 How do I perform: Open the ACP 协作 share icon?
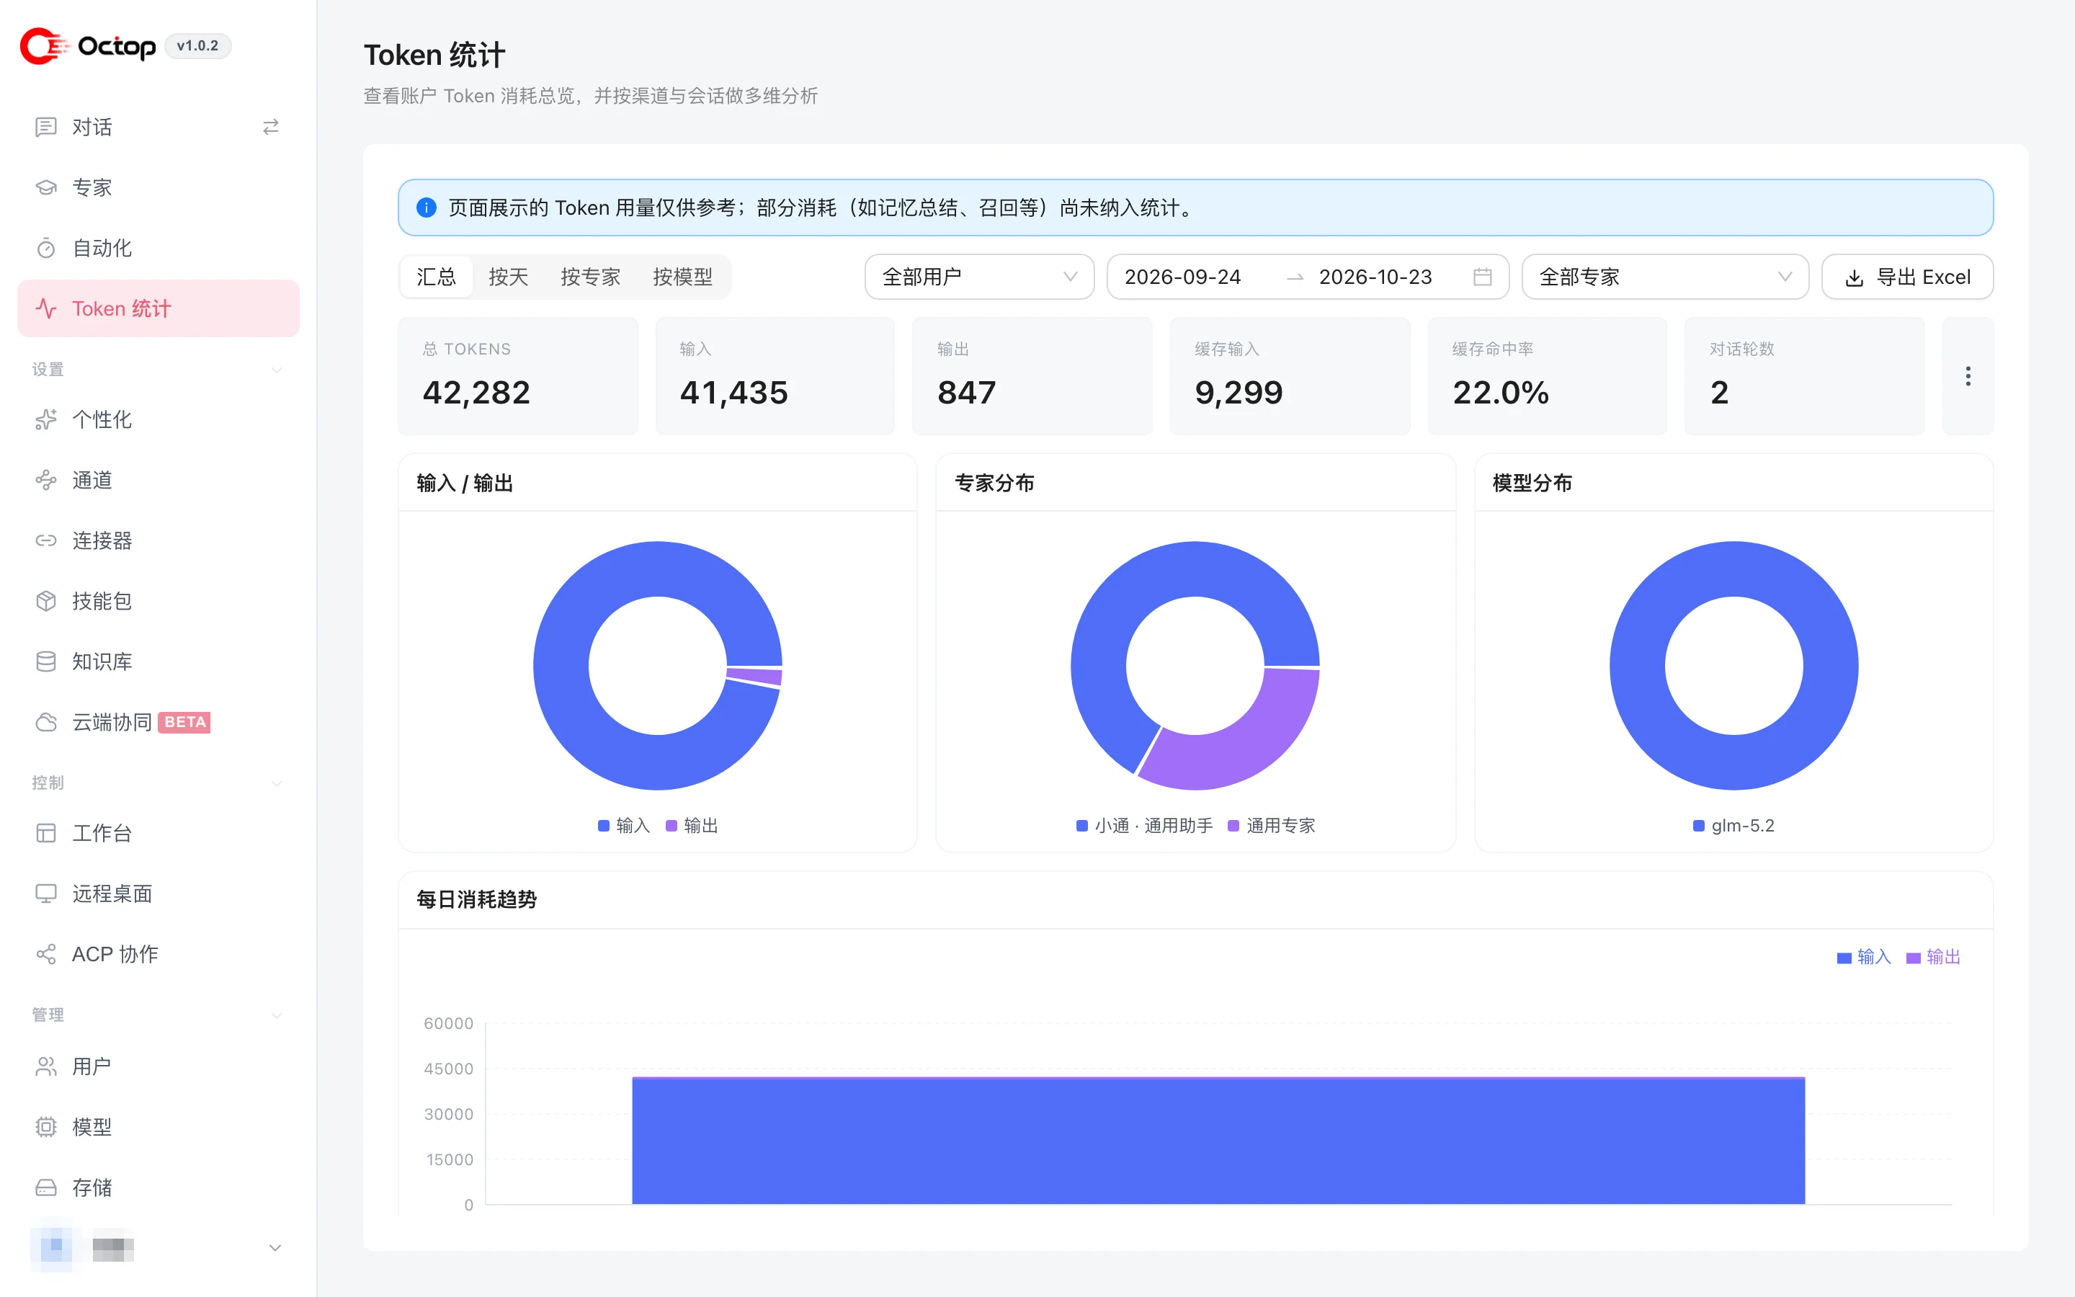(45, 954)
